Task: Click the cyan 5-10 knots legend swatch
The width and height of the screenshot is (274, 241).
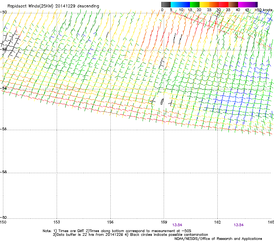Action: tap(176, 4)
